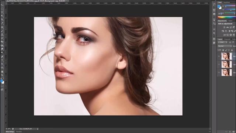Open the Normal blend mode dropdown
236x133 pixels.
(x=225, y=46)
